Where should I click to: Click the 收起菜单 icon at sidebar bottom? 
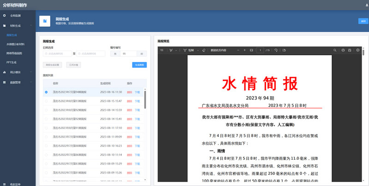4,184
